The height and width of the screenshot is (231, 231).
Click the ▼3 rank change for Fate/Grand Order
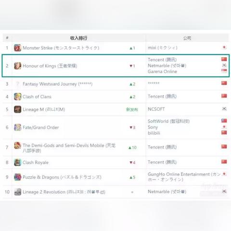point(132,128)
